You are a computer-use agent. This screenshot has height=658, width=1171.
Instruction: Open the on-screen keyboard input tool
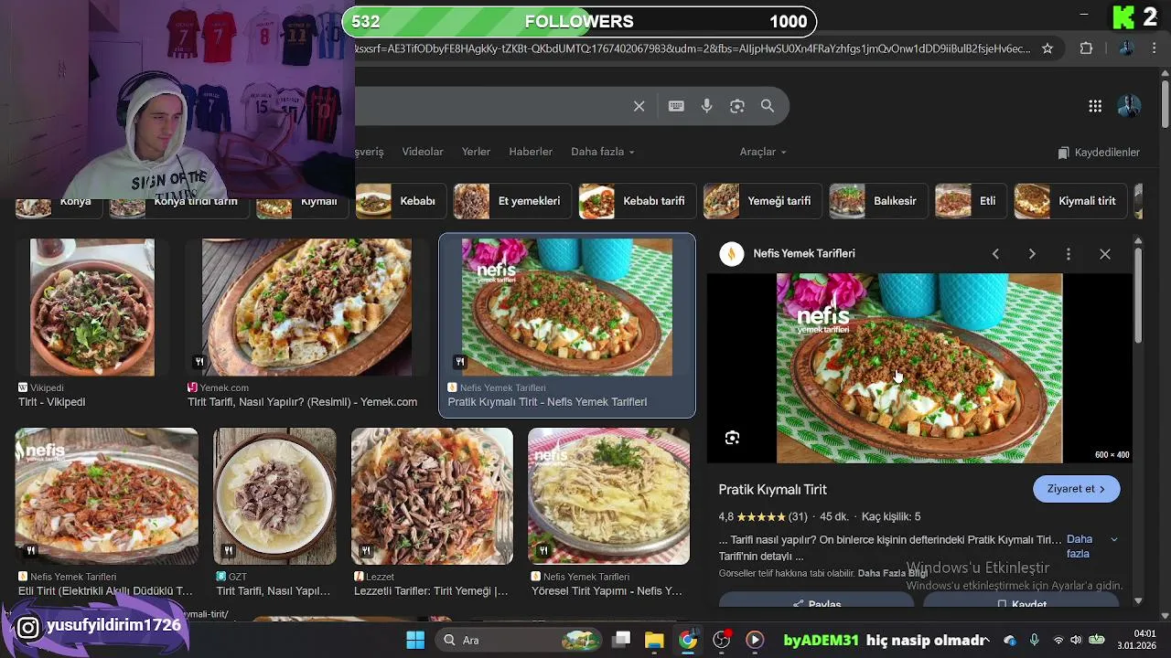tap(676, 106)
